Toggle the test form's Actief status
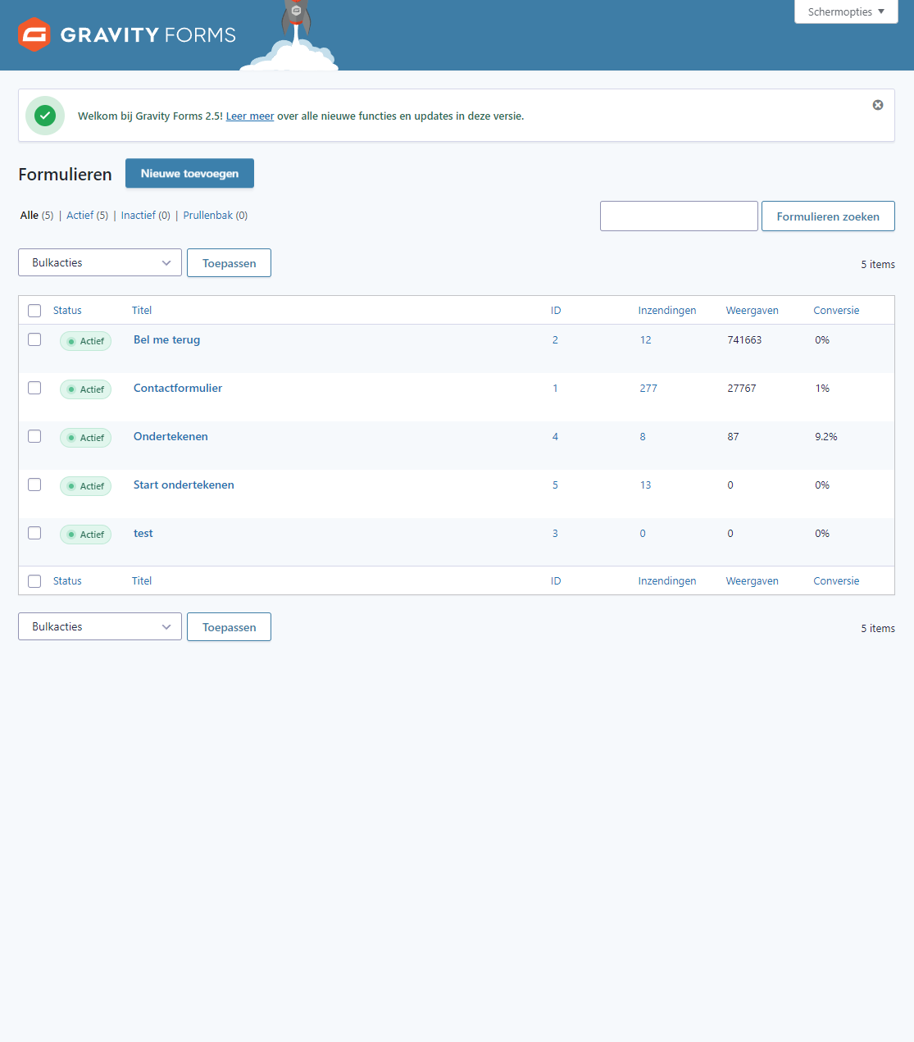914x1042 pixels. tap(86, 535)
